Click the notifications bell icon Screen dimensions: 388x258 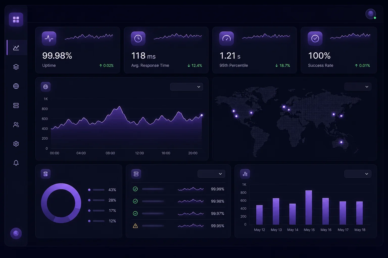click(16, 163)
